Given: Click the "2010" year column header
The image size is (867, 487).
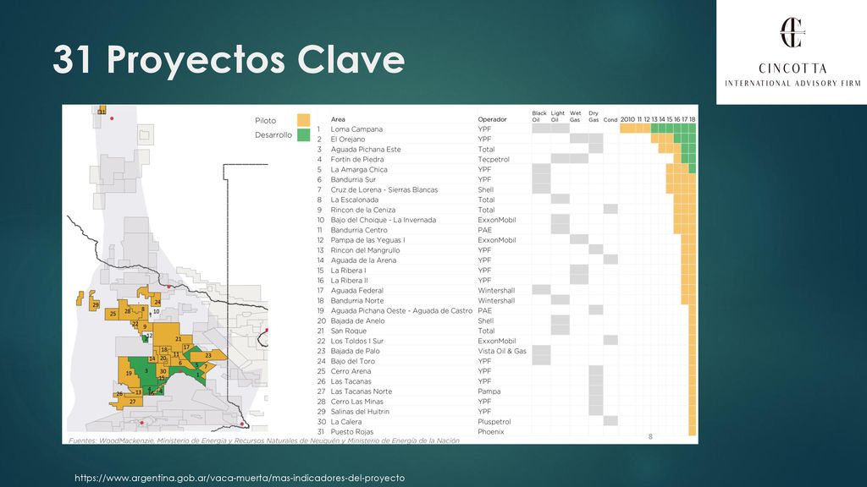Looking at the screenshot, I should (627, 119).
